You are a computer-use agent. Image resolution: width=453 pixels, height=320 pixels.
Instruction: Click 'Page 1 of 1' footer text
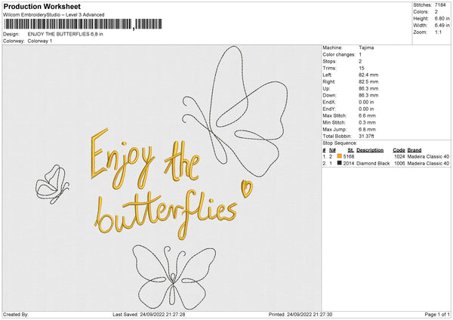click(x=437, y=314)
